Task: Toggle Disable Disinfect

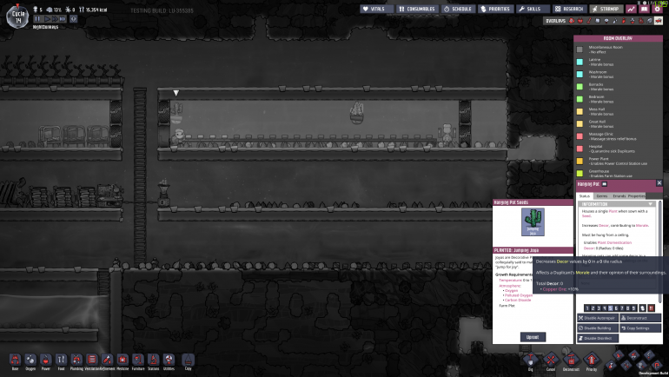Action: pos(598,338)
